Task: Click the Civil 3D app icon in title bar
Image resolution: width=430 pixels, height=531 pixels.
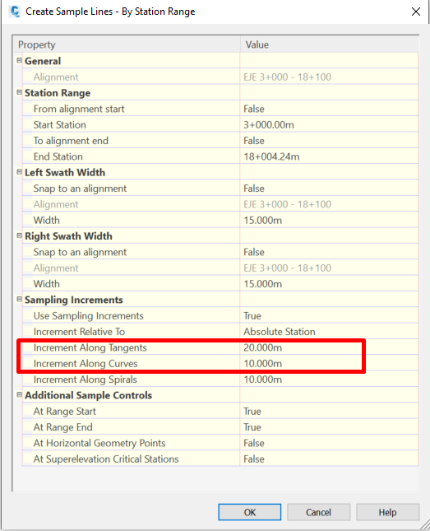Action: tap(15, 12)
